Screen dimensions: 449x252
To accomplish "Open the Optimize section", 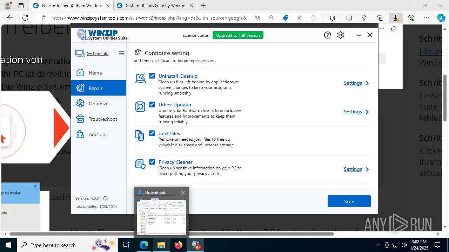I will tap(99, 104).
